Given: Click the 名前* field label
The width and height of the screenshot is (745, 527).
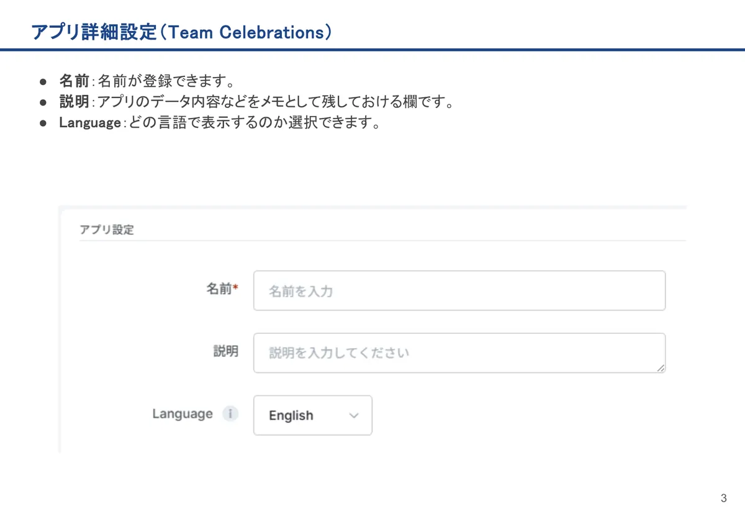Looking at the screenshot, I should click(222, 289).
